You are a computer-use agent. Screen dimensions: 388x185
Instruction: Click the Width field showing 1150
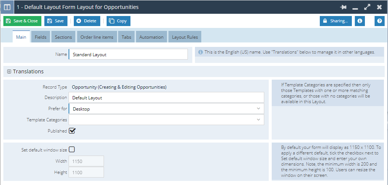(x=86, y=161)
